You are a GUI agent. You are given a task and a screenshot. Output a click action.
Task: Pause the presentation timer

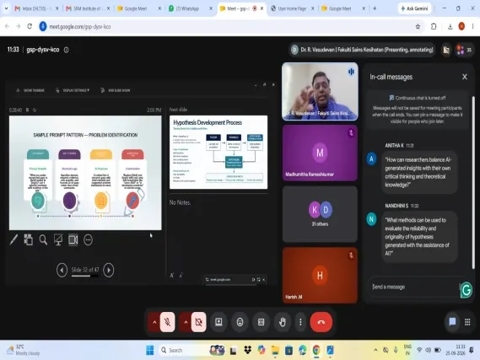point(27,110)
